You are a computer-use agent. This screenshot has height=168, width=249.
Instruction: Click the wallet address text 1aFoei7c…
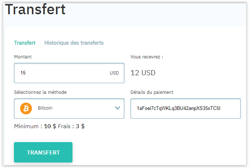(178, 108)
